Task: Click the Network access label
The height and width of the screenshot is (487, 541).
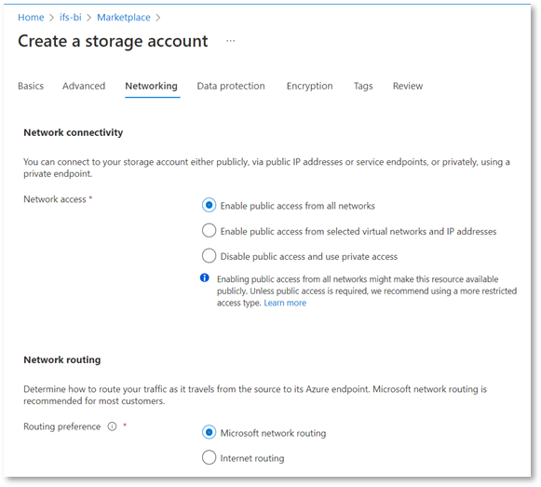Action: (x=55, y=199)
